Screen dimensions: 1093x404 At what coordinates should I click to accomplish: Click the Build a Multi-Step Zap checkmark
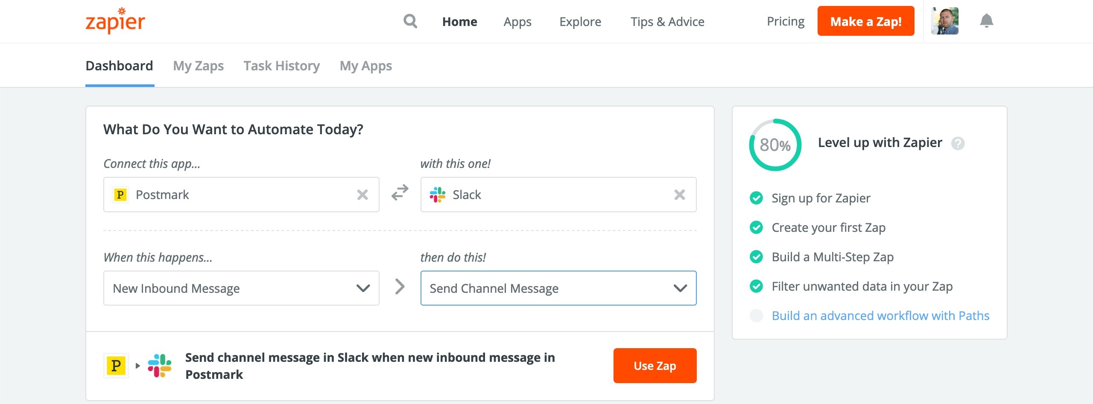(756, 257)
